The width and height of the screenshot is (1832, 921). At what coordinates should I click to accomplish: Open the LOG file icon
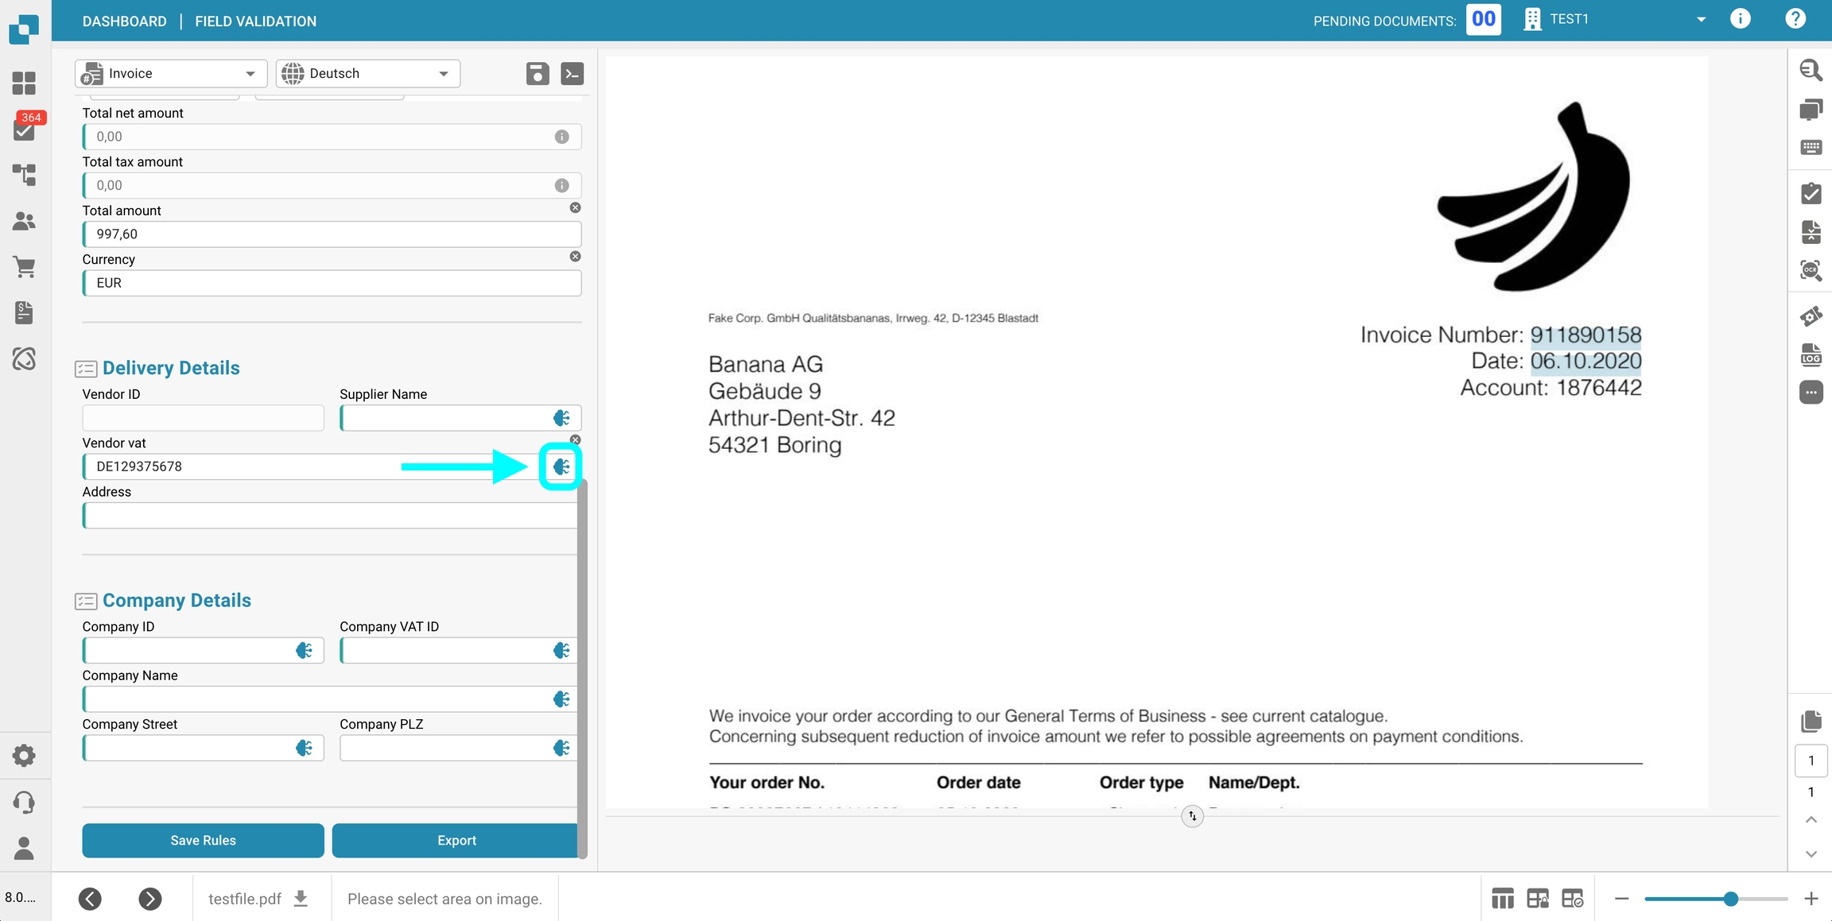click(1811, 355)
